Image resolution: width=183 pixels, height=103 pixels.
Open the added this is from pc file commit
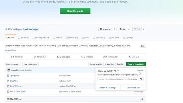click(70, 92)
